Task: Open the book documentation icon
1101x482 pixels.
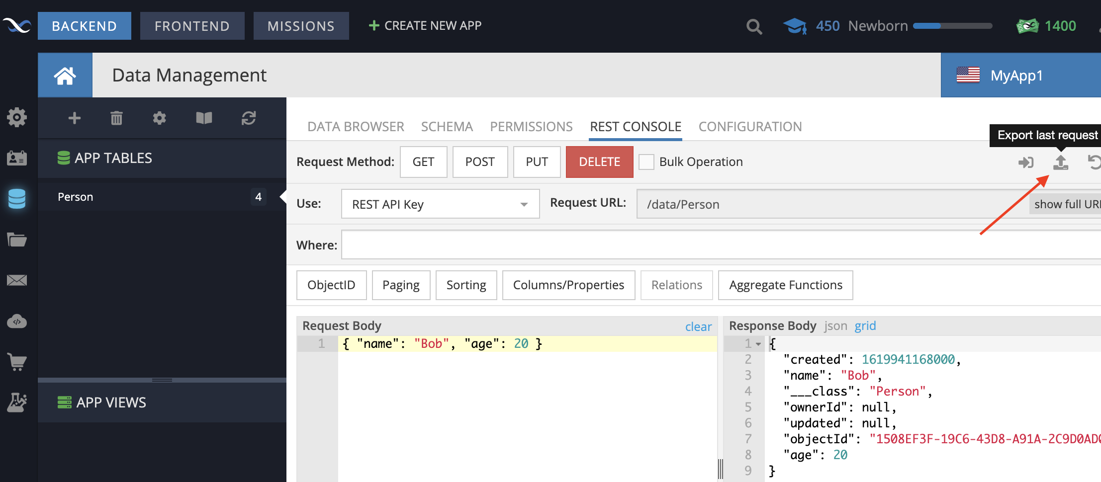Action: point(204,118)
